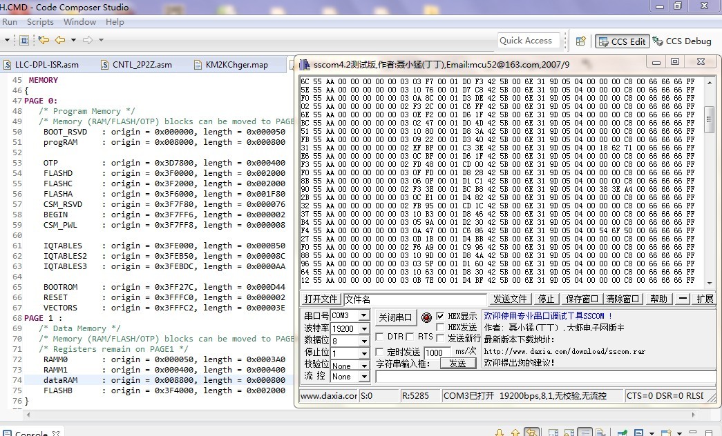Click the sscom download URL link

(564, 351)
